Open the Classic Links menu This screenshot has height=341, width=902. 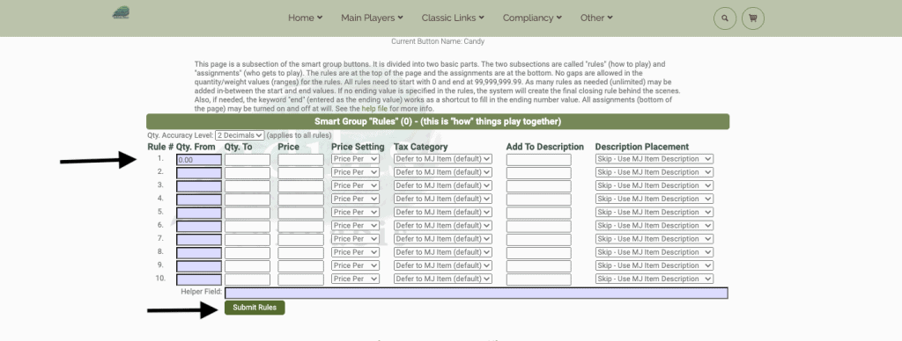pos(453,18)
